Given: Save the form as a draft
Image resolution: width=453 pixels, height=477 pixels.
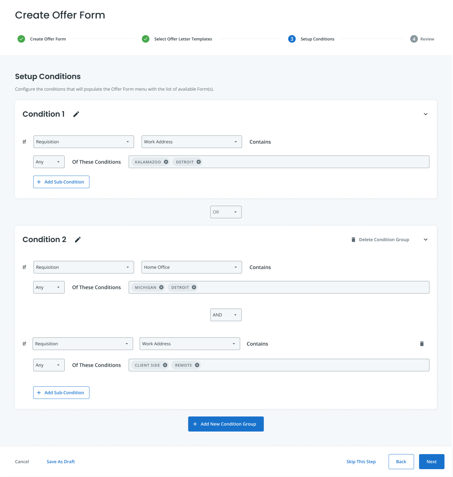Looking at the screenshot, I should 61,461.
